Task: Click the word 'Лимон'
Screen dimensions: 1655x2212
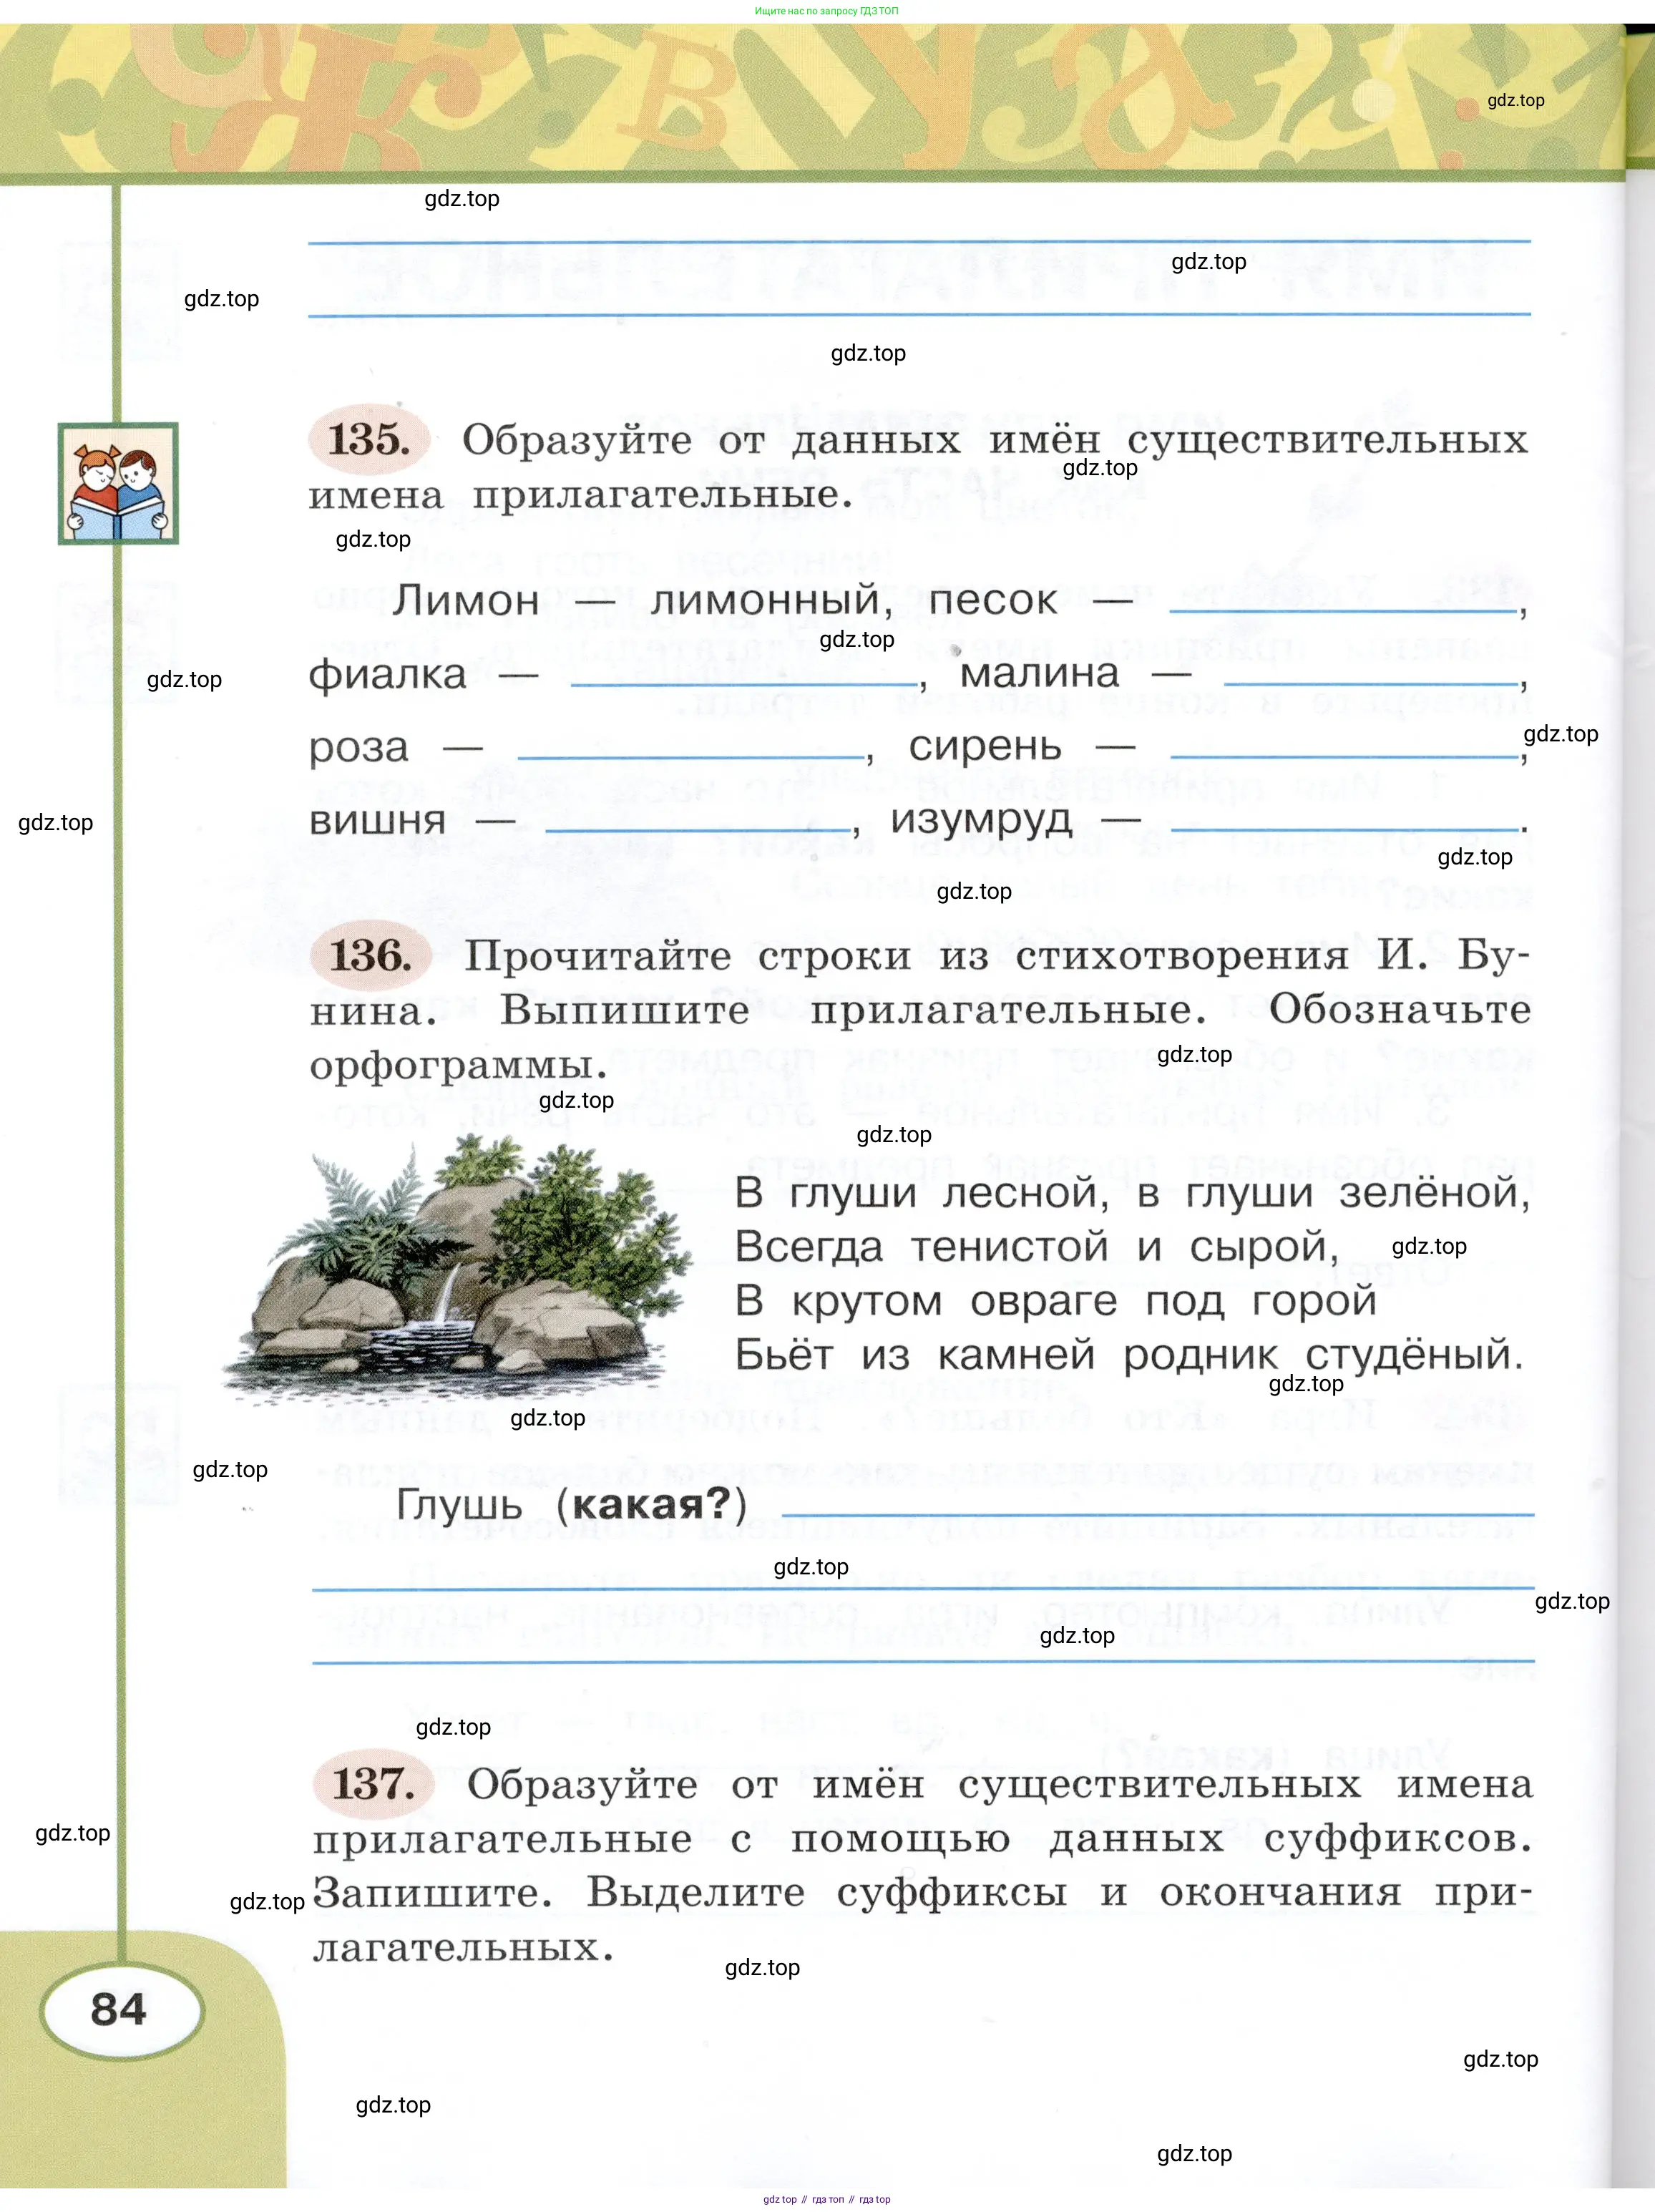Action: [x=466, y=600]
